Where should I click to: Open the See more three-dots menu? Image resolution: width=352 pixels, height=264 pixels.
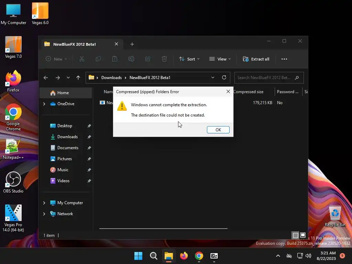(x=284, y=59)
